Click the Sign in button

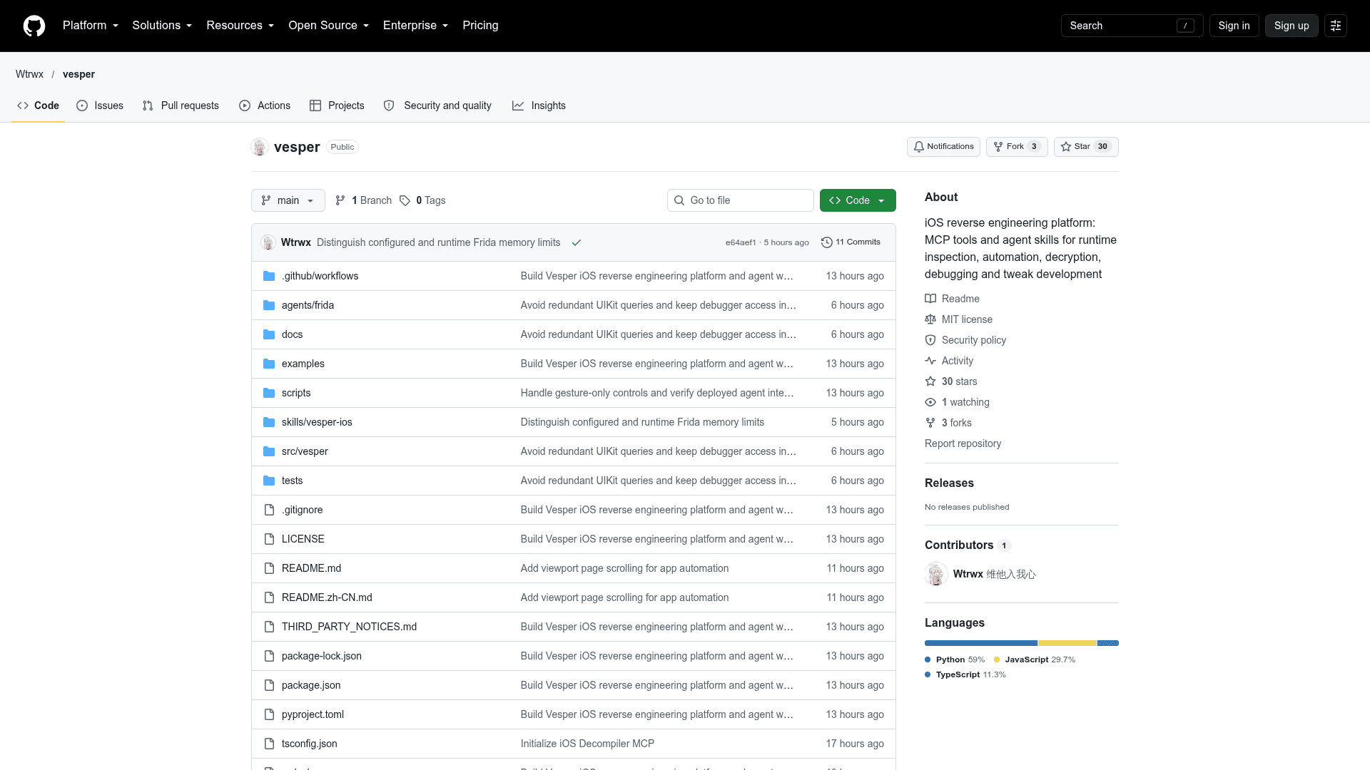click(1234, 26)
